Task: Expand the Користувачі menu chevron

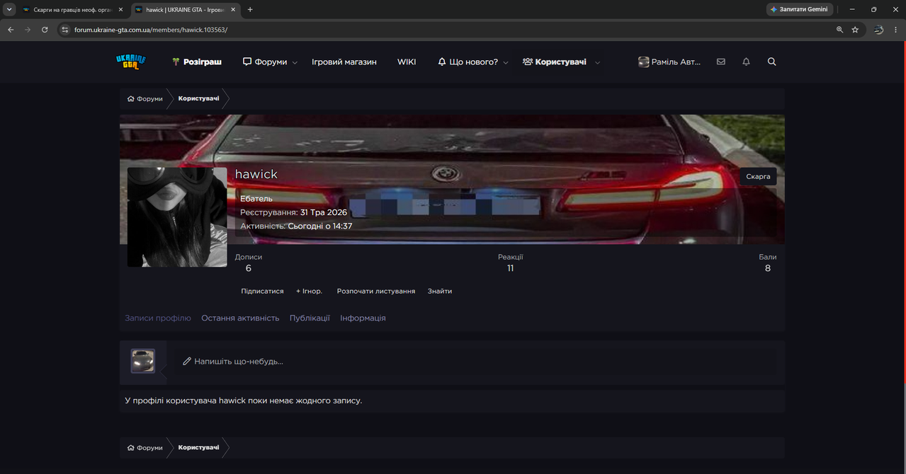Action: pyautogui.click(x=597, y=62)
